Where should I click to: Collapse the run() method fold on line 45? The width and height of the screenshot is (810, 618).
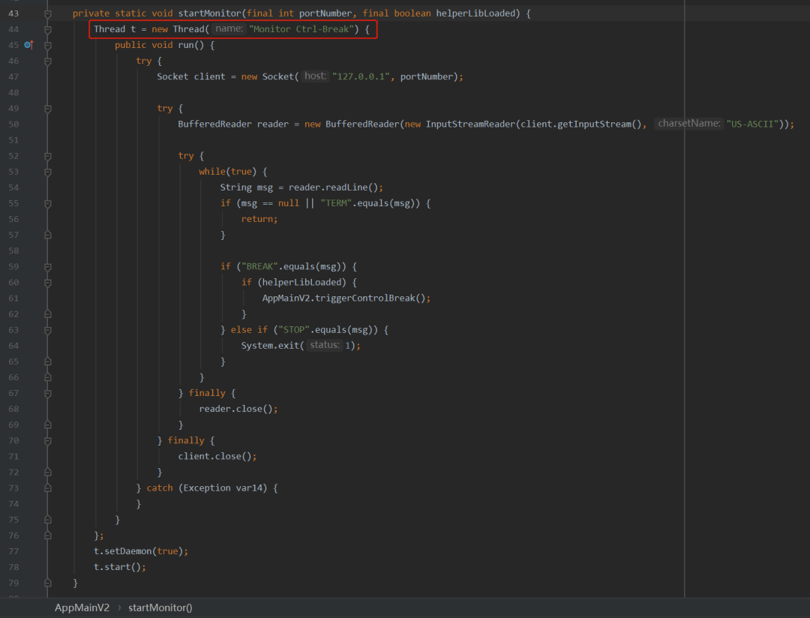pos(47,46)
